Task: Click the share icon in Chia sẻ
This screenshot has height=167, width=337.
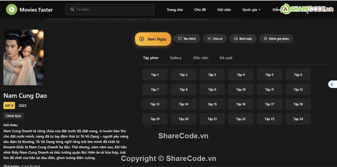Action: click(x=209, y=39)
